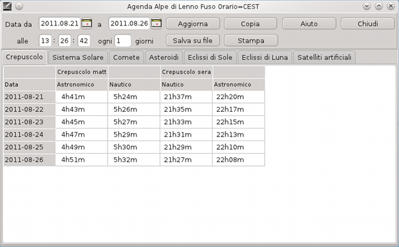Viewport: 399px width, 247px height.
Task: Click cell 4h43m
Action: pos(82,109)
